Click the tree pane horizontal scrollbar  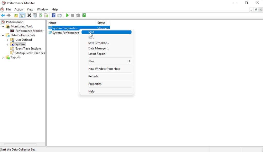click(21, 144)
